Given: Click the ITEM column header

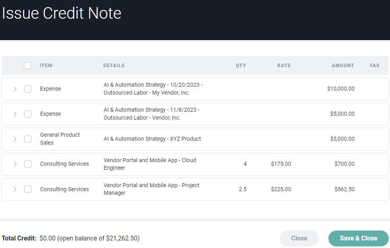Looking at the screenshot, I should click(46, 66).
